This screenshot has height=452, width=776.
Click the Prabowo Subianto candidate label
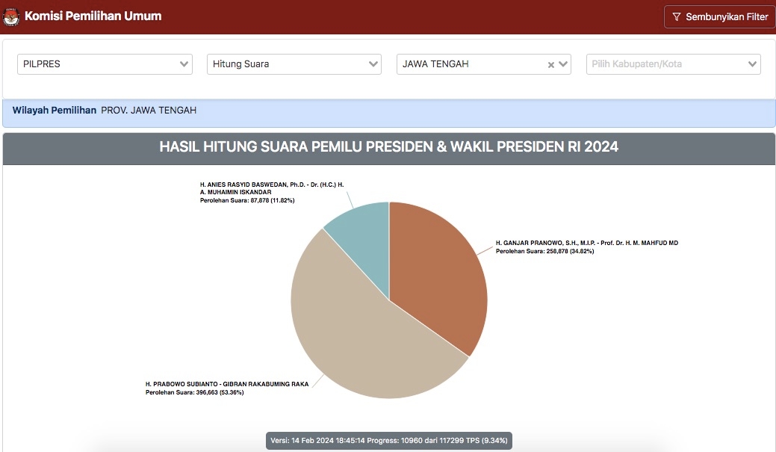(x=226, y=384)
